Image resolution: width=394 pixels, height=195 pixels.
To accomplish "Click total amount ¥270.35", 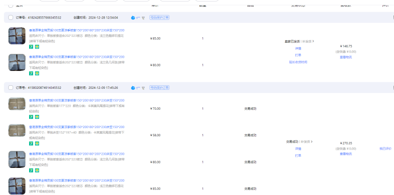I will pos(346,143).
